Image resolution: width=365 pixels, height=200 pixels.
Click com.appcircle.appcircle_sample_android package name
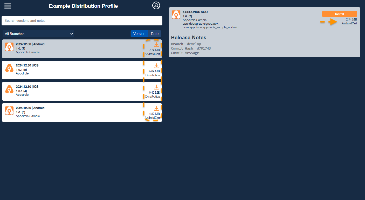pos(210,27)
